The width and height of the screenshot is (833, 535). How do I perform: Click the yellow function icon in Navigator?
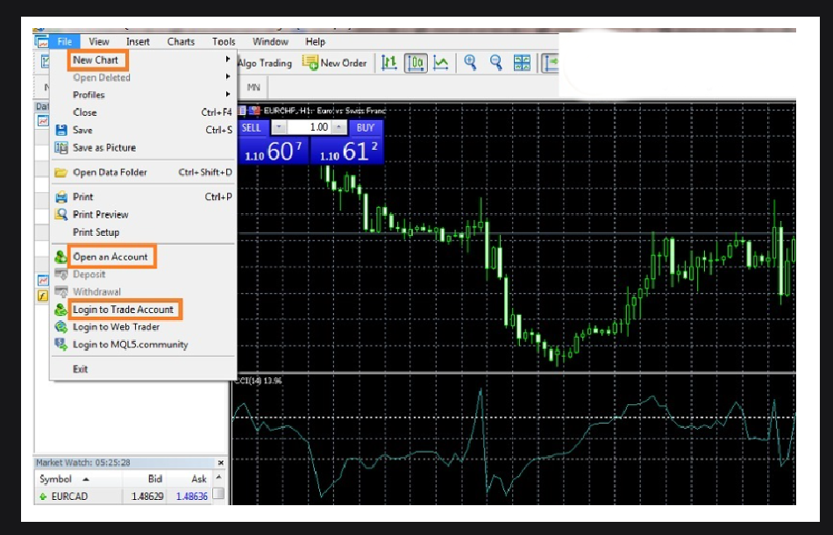point(43,296)
